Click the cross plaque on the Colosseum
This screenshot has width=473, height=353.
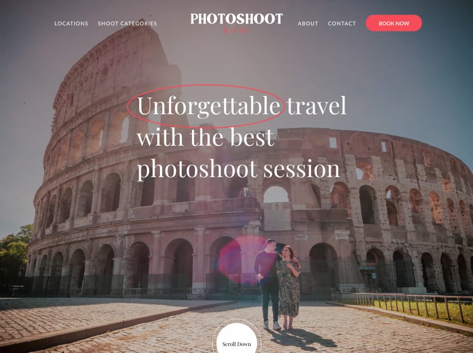click(x=277, y=207)
